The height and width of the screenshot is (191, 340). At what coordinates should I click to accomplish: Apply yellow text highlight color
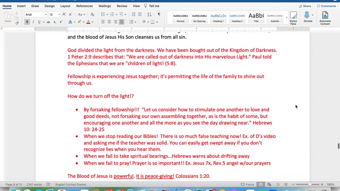point(79,22)
